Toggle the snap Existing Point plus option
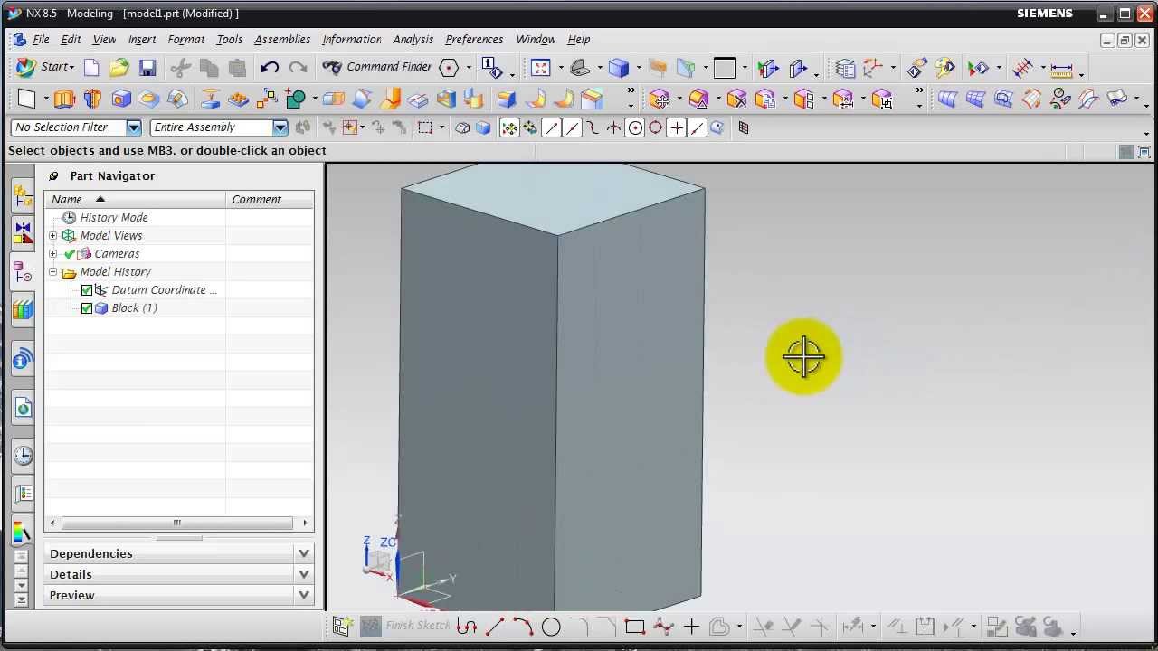This screenshot has width=1158, height=651. pos(676,128)
